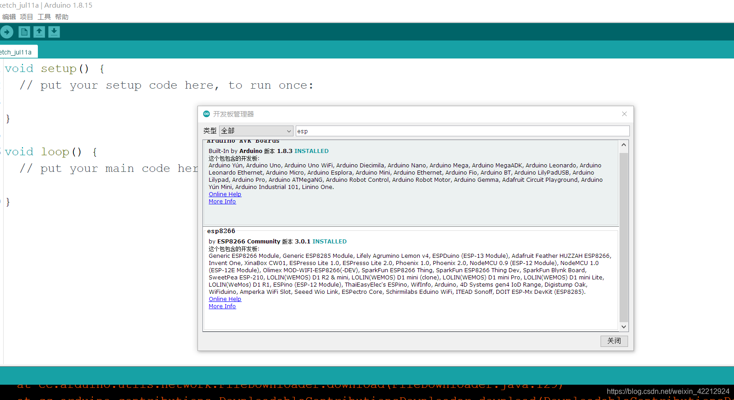The image size is (734, 400).
Task: Open the 类型 dropdown showing 全部
Action: (x=256, y=131)
